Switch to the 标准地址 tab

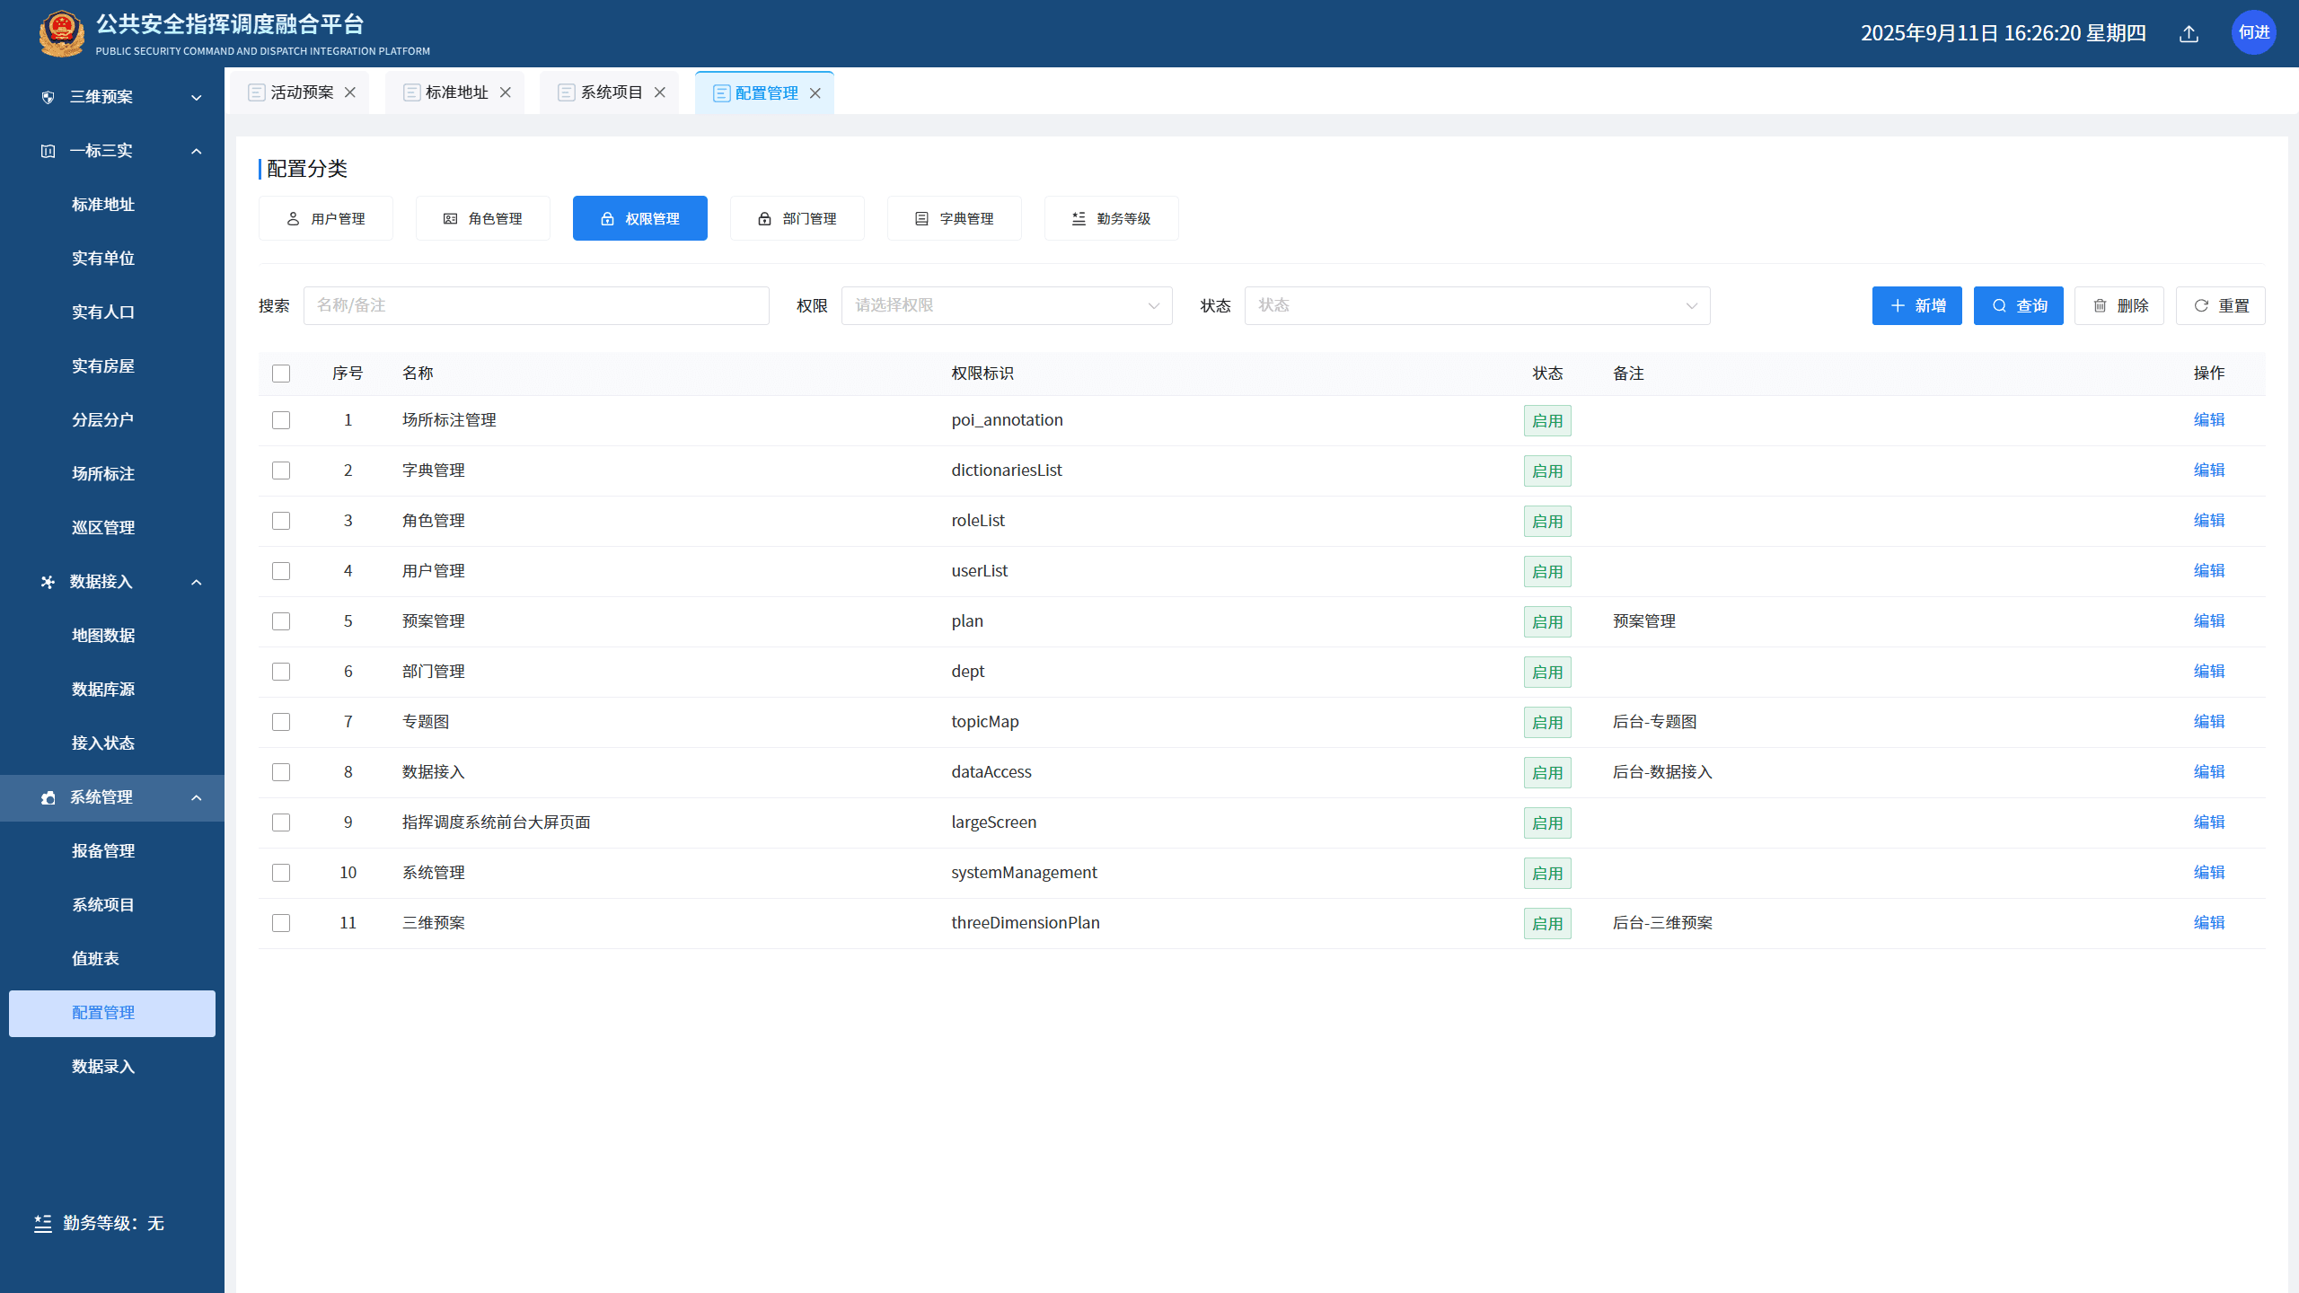[456, 92]
